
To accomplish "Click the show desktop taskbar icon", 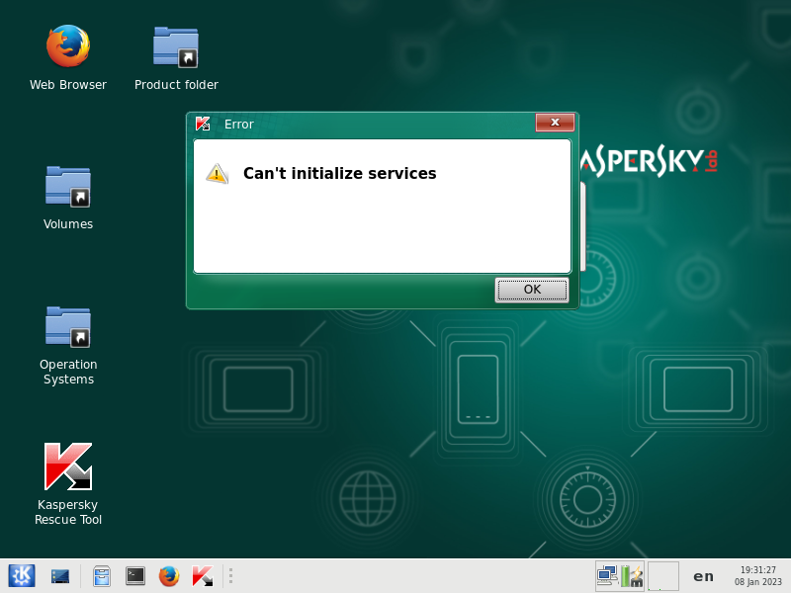I will coord(60,575).
